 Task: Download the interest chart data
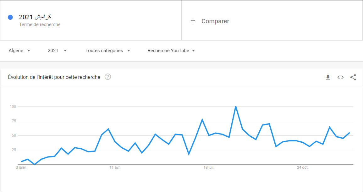pos(328,77)
